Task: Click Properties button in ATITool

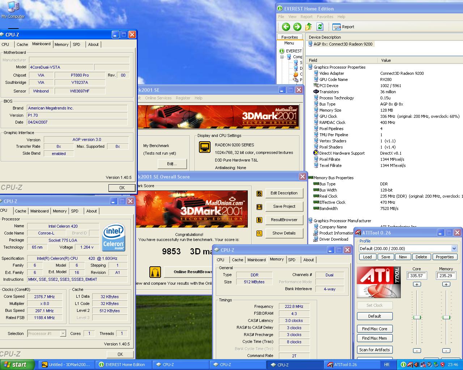Action: (445, 257)
